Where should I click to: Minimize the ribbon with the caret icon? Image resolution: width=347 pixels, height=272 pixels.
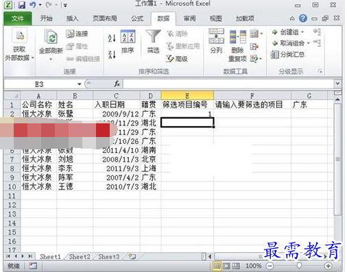292,18
